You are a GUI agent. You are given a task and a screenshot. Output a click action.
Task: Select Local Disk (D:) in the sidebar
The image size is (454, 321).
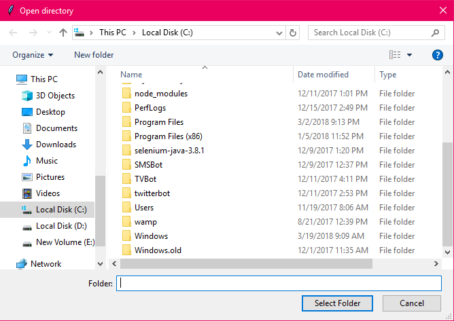point(54,226)
